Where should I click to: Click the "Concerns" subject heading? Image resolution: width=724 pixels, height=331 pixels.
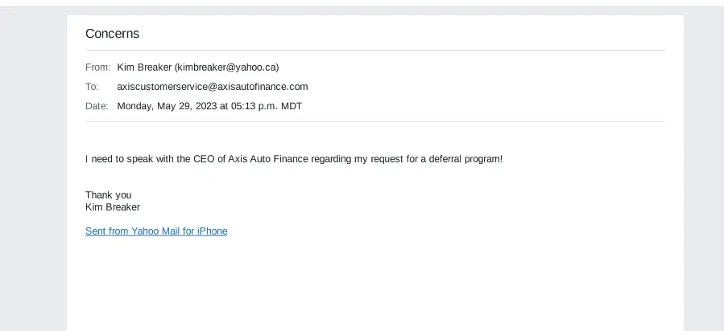[x=112, y=34]
